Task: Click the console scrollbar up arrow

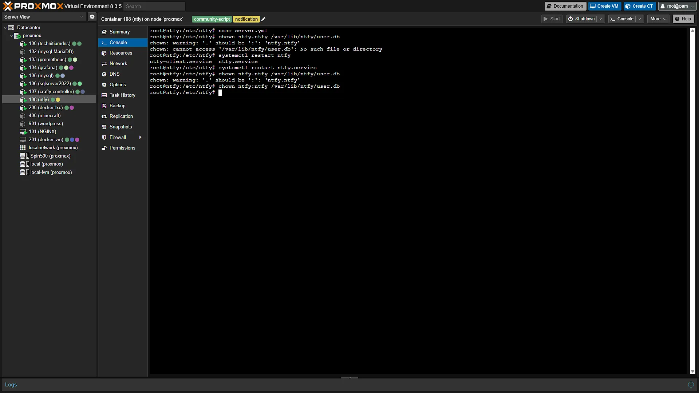Action: click(x=692, y=31)
